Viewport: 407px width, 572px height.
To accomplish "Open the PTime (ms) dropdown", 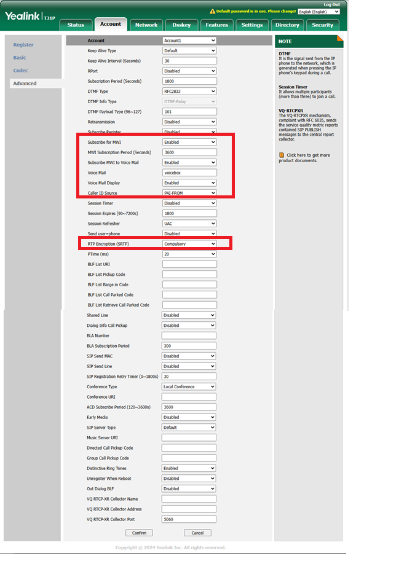I will click(x=189, y=254).
